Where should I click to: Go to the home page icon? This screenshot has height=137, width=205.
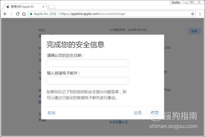pos(24,14)
